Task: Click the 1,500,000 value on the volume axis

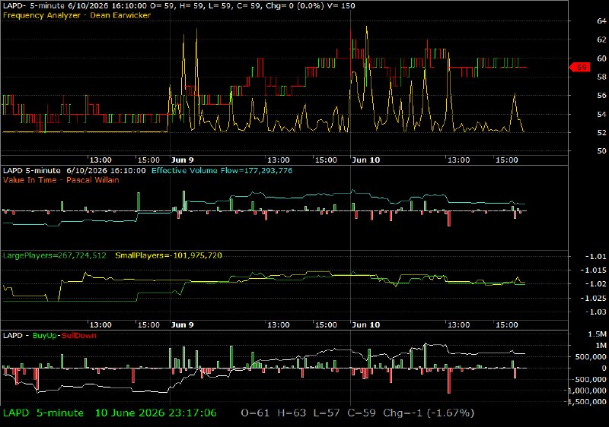Action: click(x=587, y=402)
